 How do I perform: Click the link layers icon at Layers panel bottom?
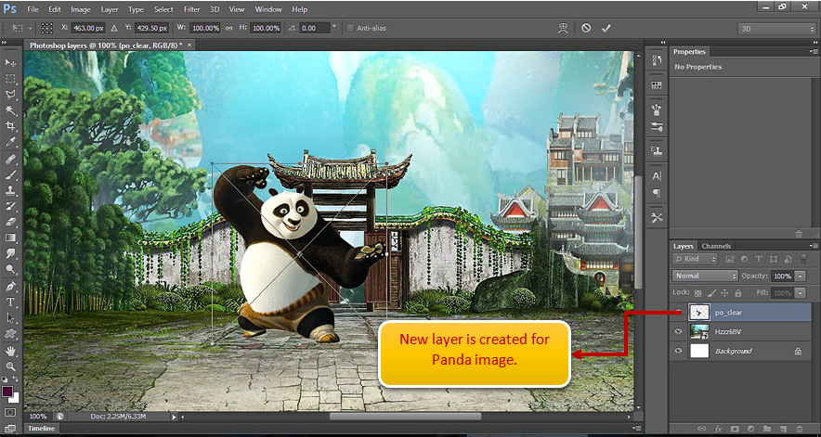point(701,428)
